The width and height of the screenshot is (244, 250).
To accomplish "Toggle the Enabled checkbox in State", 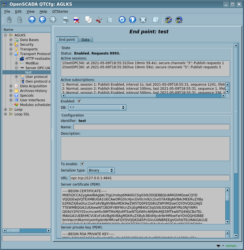I will 79,101.
